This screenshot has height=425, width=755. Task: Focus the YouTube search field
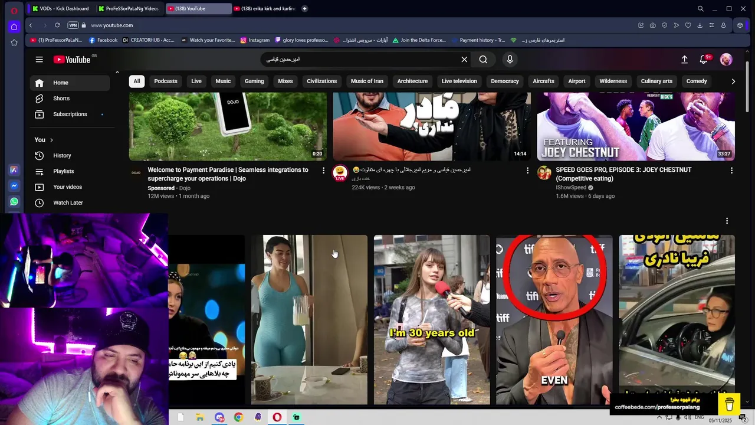click(x=360, y=60)
